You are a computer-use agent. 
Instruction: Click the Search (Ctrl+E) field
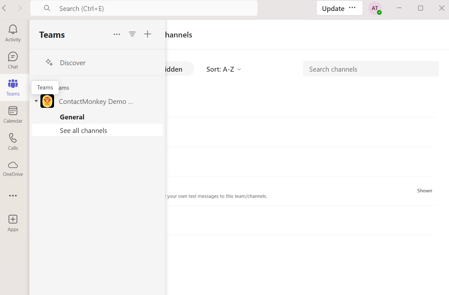coord(144,8)
